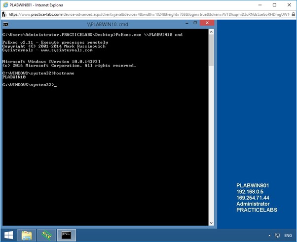Minimize the Internet Explorer window
This screenshot has height=242, width=297.
(260, 5)
